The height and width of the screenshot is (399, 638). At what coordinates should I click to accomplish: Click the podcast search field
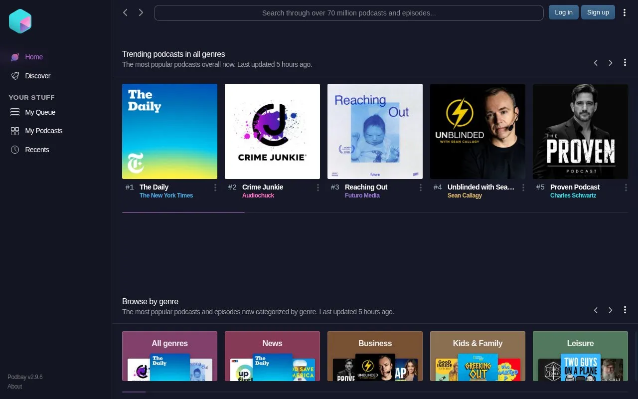[349, 13]
